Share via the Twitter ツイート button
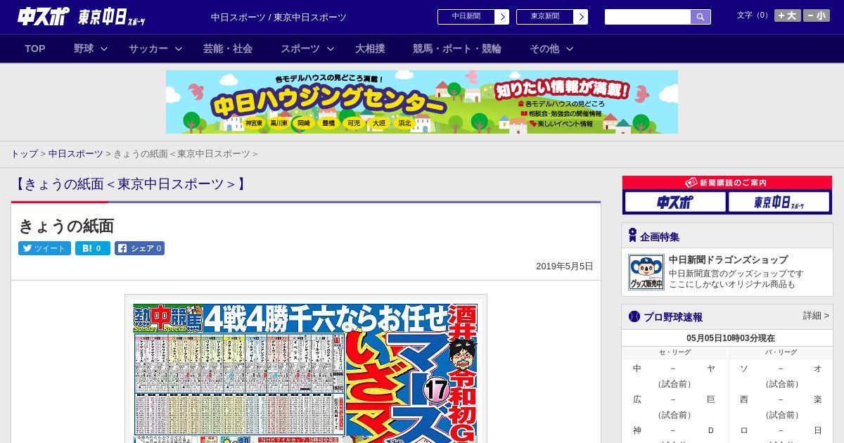Image resolution: width=844 pixels, height=443 pixels. click(44, 248)
